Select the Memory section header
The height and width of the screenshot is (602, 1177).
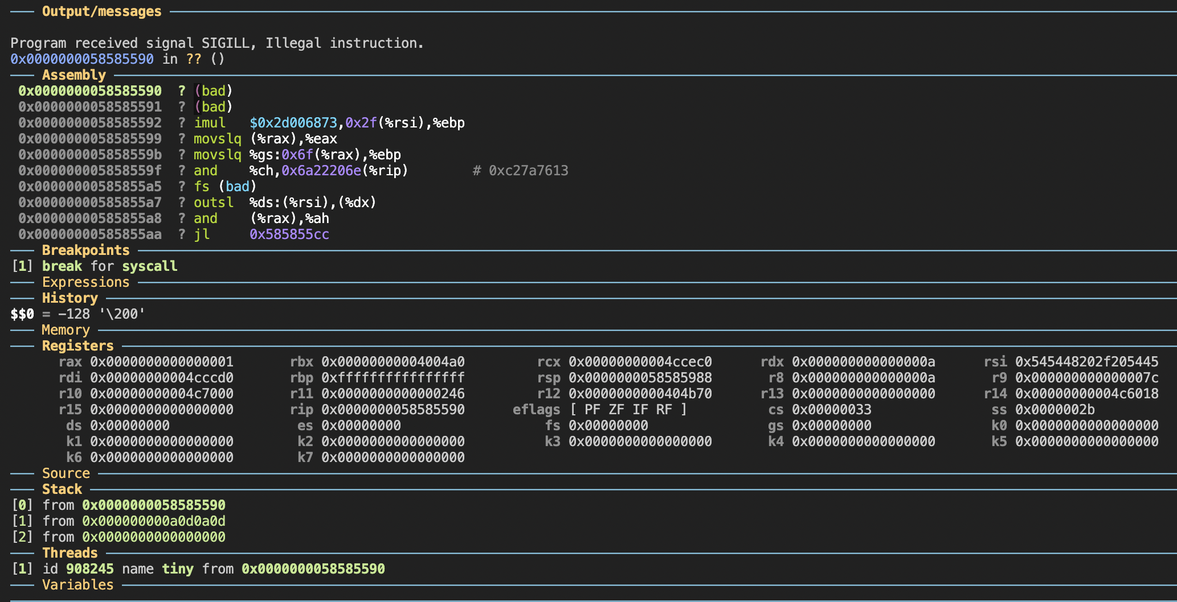click(x=66, y=330)
